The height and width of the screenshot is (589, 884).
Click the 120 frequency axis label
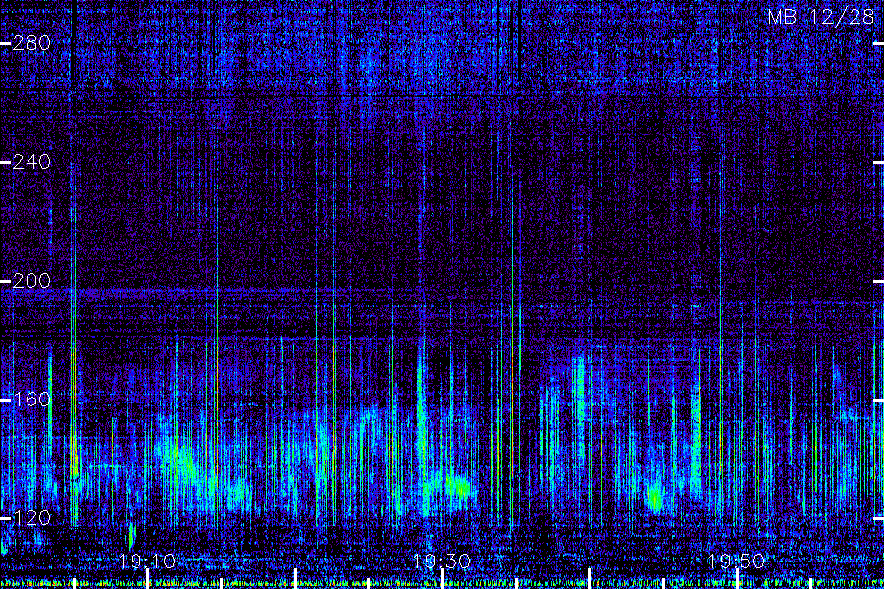tap(31, 518)
